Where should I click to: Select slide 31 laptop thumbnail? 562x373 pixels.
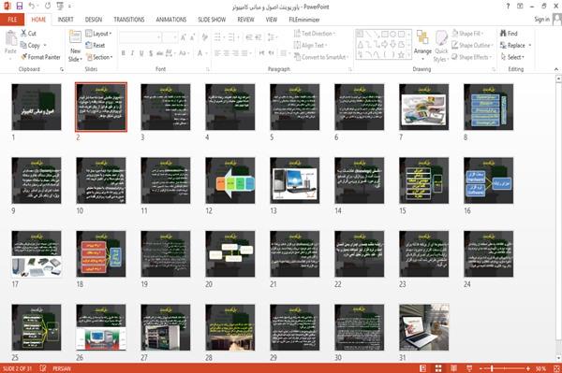point(424,327)
